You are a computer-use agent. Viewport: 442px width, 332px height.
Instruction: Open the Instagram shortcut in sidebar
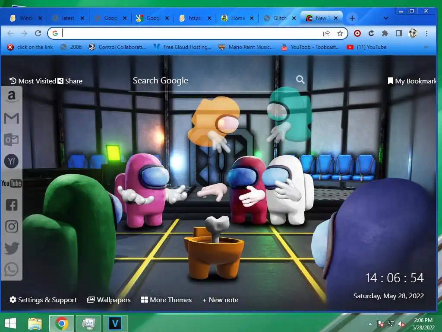click(x=12, y=227)
